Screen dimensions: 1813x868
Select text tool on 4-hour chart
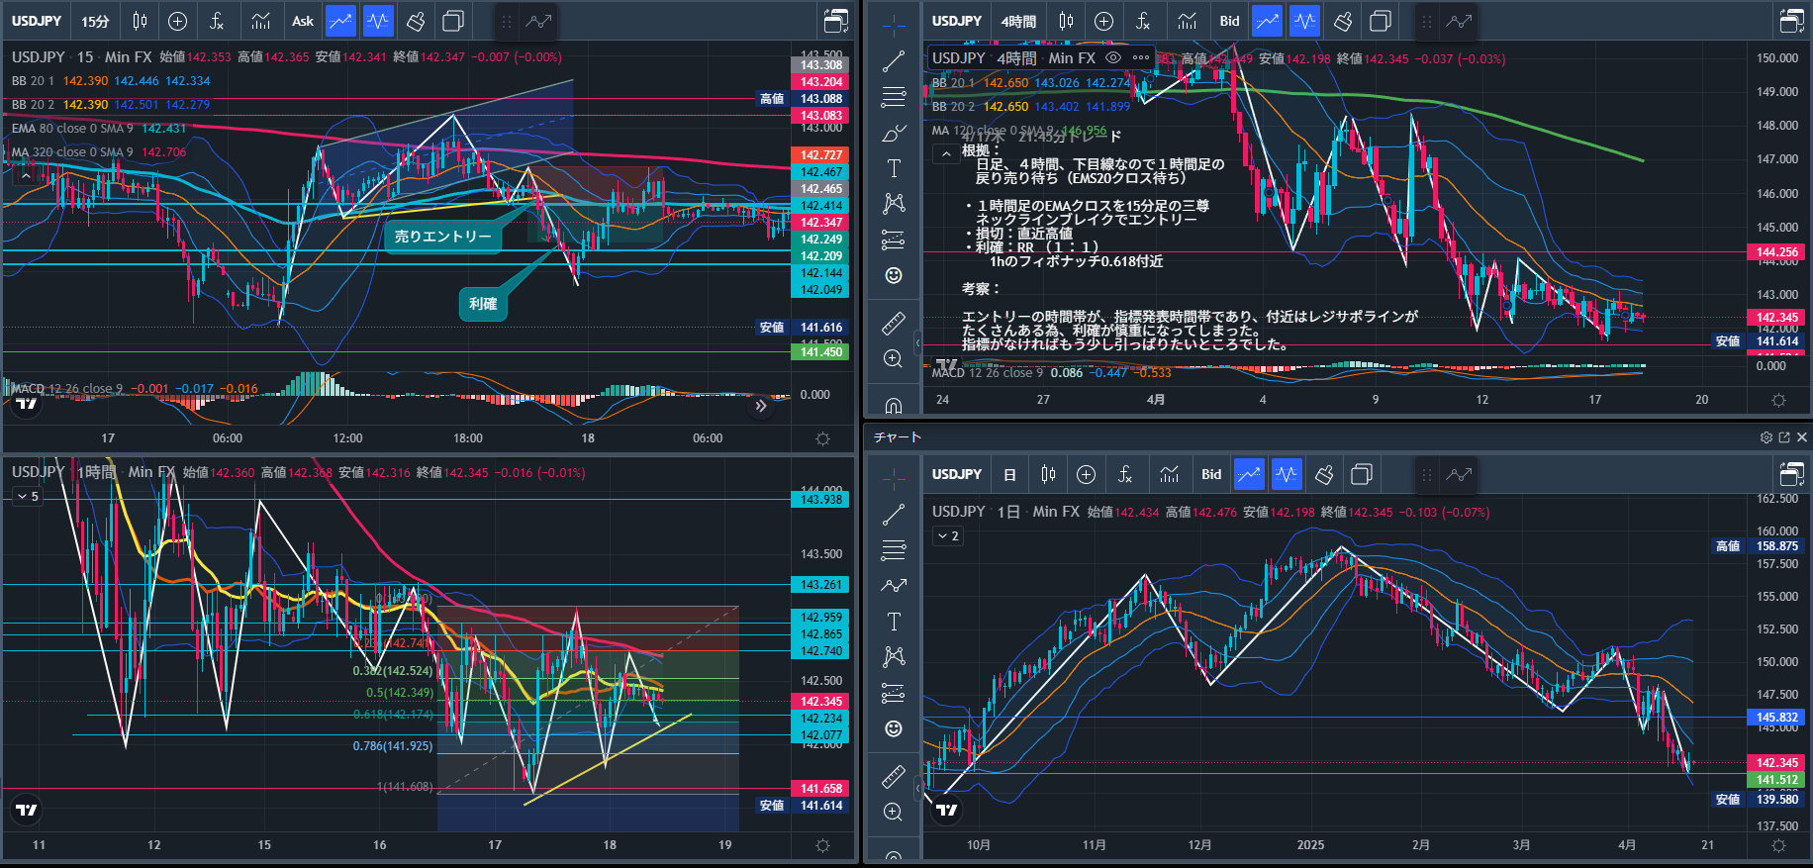[x=894, y=168]
